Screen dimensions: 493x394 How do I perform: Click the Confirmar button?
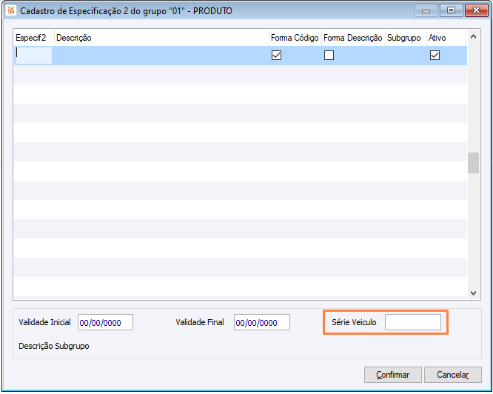tap(393, 375)
